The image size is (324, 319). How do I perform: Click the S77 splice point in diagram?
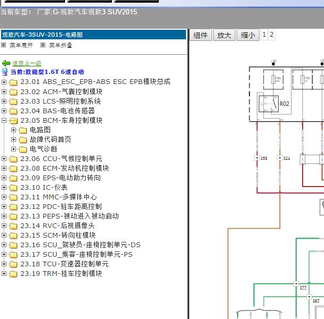click(x=296, y=284)
